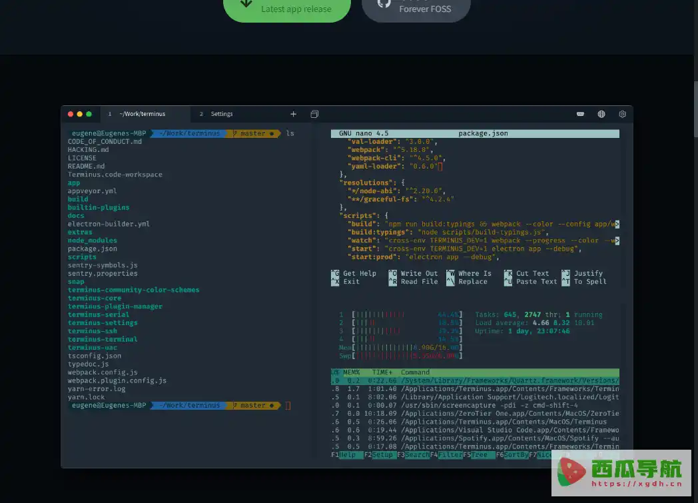Screen dimensions: 698x503
Task: Switch to the ~/Work/terminus tab
Action: [x=145, y=114]
